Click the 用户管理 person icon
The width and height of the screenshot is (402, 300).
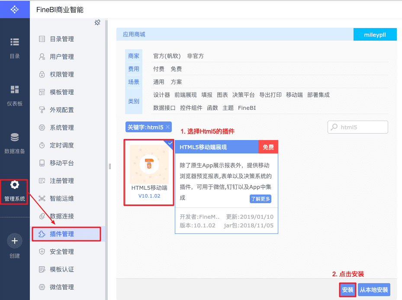(x=42, y=57)
